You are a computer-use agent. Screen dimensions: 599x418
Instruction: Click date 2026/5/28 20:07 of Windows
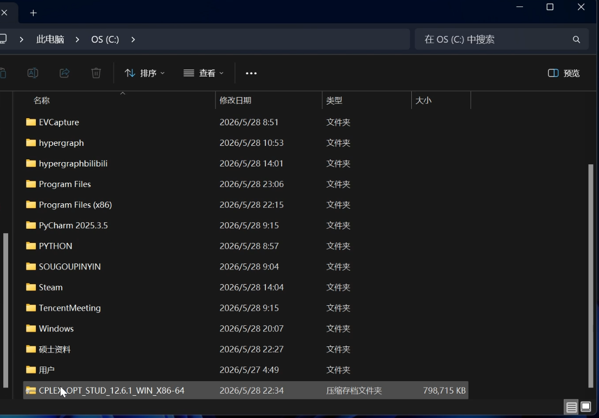(x=251, y=329)
